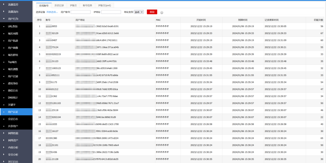Sort by the 开始时间 column header
326x163 pixels.
(x=201, y=20)
